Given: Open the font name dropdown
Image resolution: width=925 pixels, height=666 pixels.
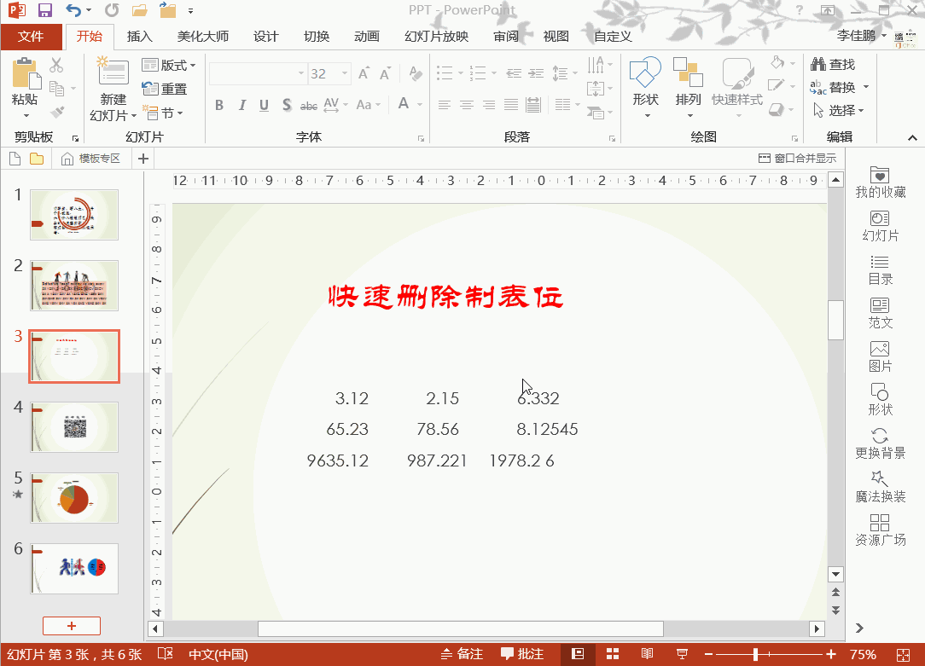Looking at the screenshot, I should [301, 73].
